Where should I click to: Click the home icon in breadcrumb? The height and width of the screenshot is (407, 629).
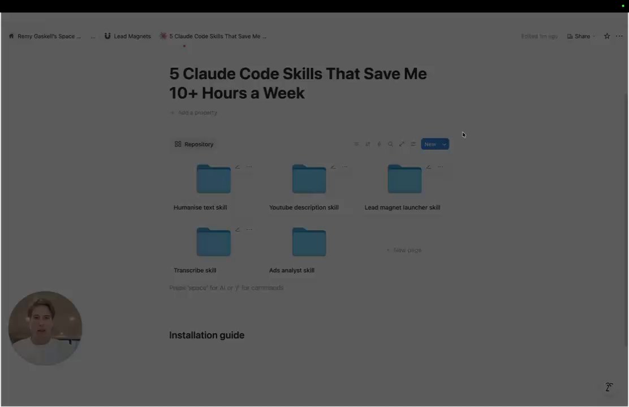(x=11, y=36)
